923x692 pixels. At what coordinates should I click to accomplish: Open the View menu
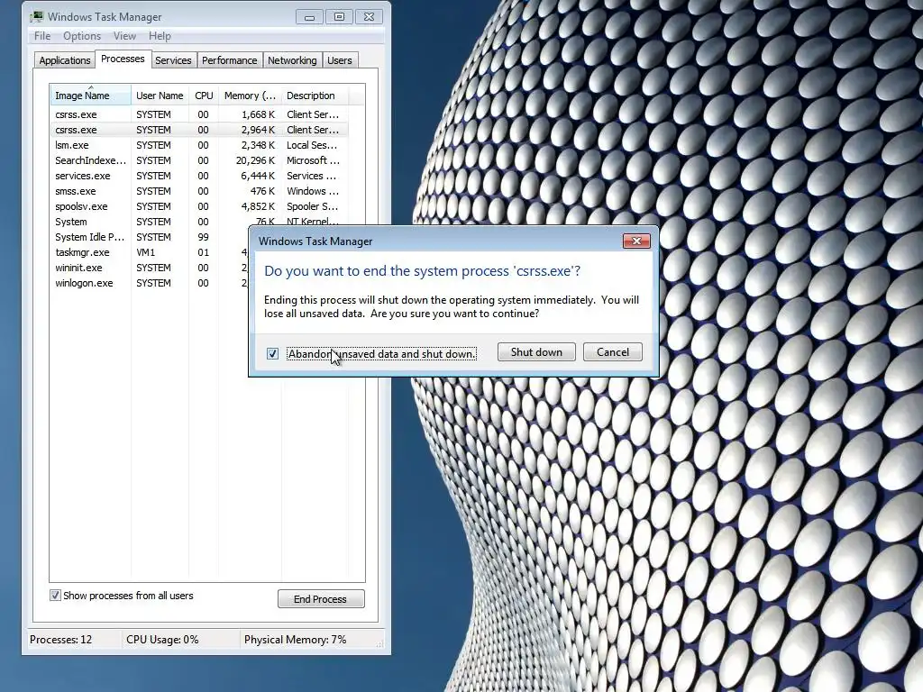[124, 36]
